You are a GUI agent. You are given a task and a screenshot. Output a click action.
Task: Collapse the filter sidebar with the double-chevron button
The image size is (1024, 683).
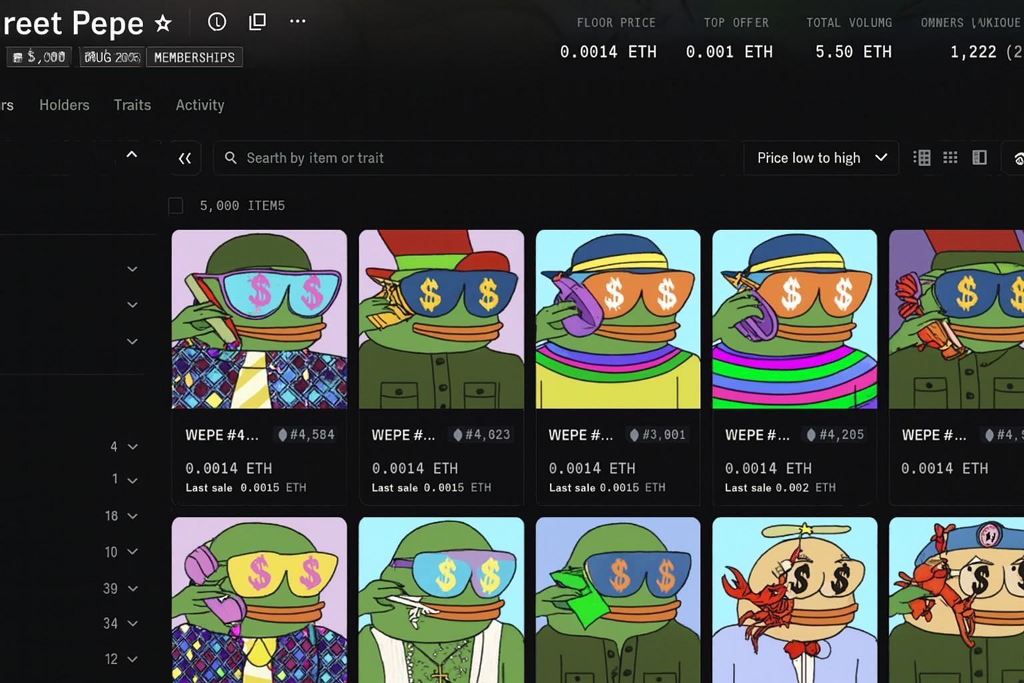185,158
